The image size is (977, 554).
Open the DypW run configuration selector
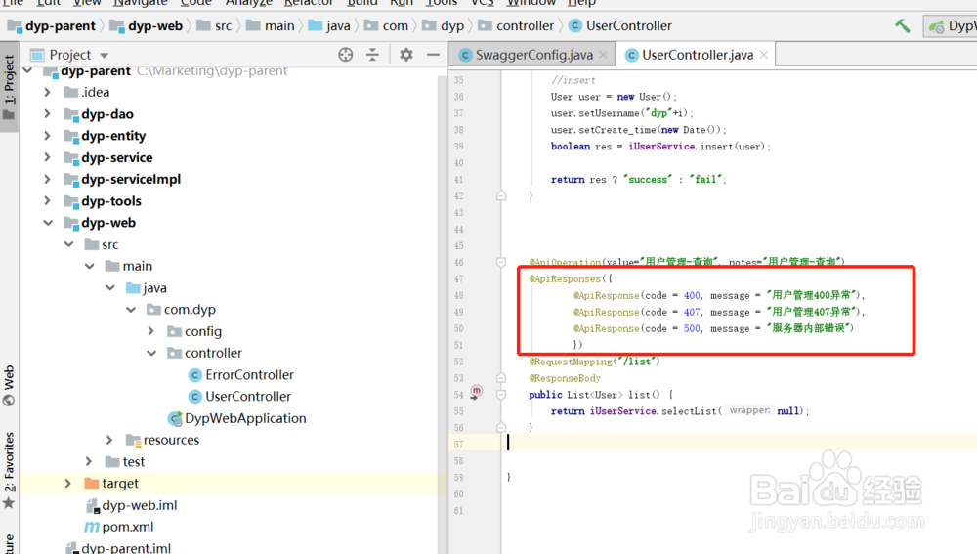(x=951, y=26)
